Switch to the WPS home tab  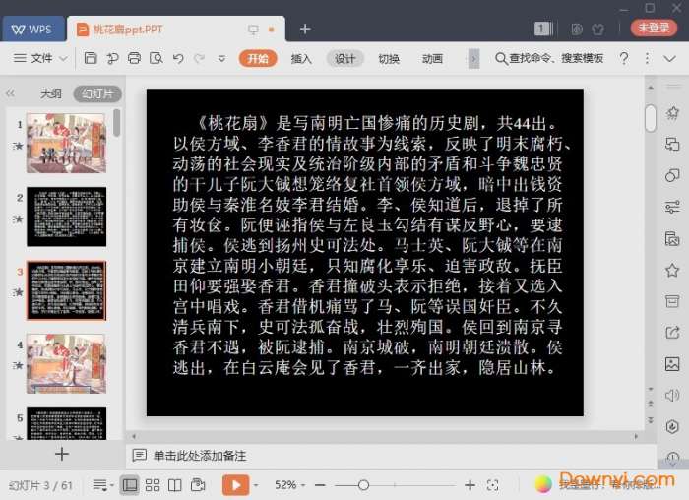click(x=32, y=29)
